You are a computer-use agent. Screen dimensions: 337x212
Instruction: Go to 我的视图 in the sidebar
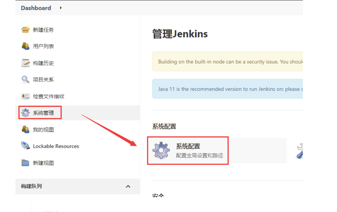pos(43,130)
